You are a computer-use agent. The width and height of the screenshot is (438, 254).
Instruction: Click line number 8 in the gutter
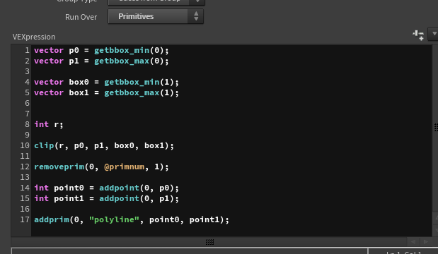pyautogui.click(x=27, y=124)
